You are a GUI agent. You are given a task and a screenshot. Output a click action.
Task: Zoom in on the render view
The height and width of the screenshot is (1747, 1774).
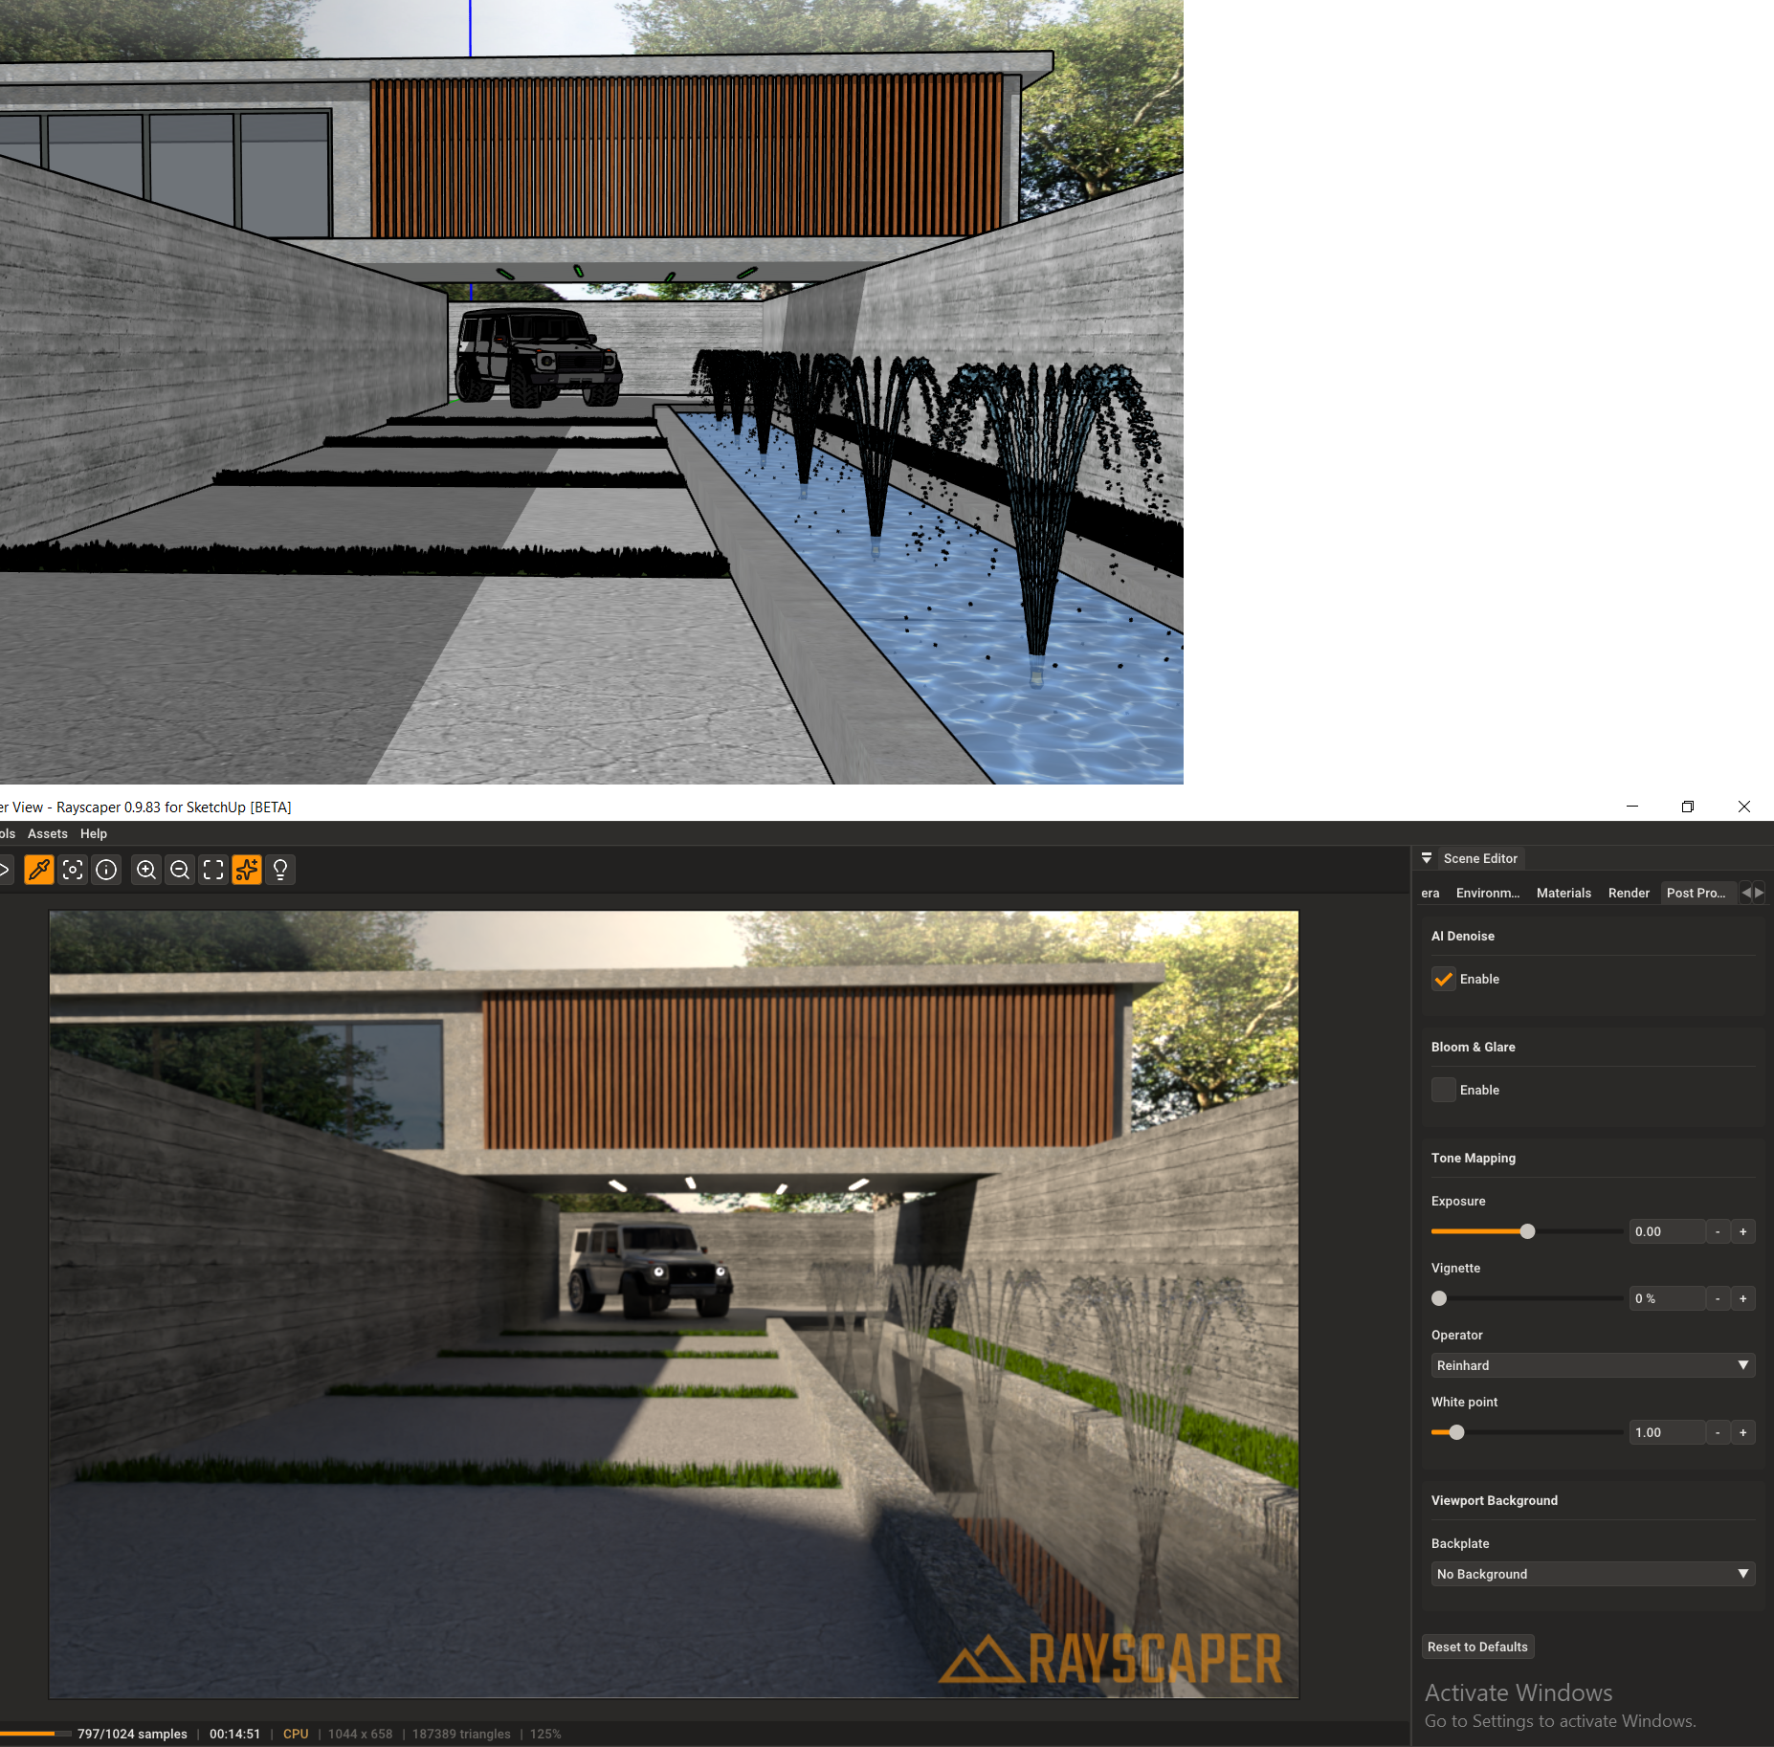point(146,870)
